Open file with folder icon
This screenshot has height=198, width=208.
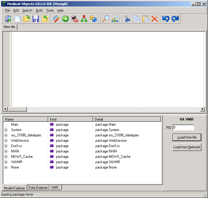pos(27,19)
